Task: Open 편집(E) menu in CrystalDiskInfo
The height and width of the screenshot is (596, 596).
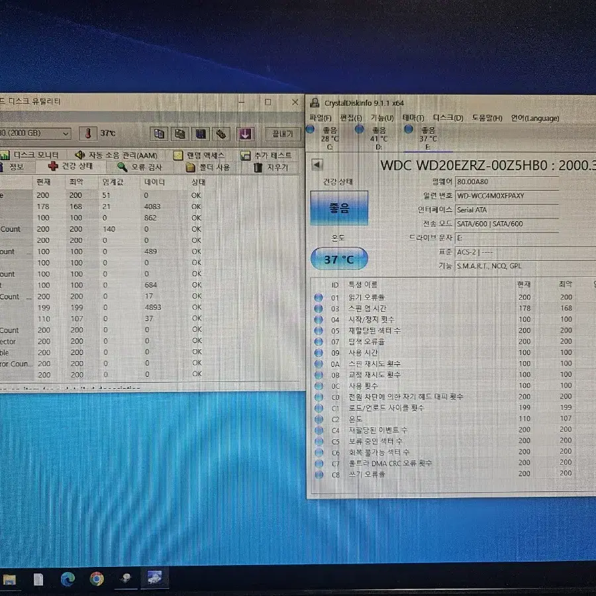Action: tap(351, 118)
